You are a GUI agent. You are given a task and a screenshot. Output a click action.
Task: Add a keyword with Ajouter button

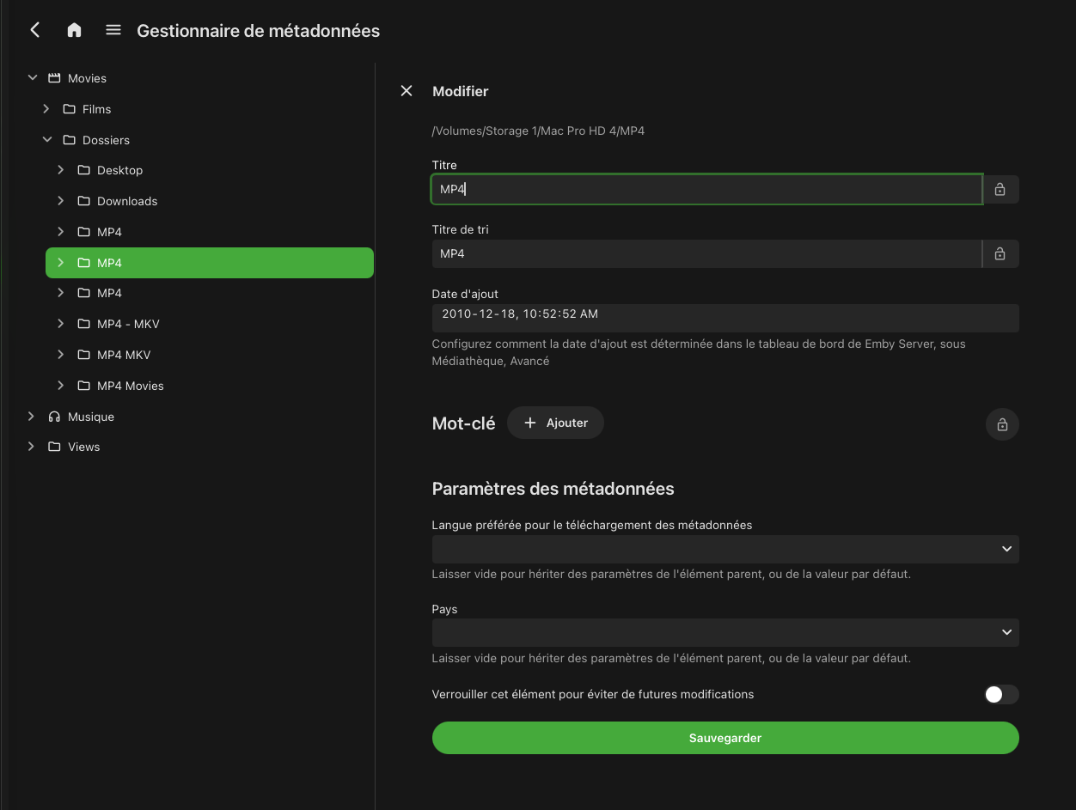click(555, 423)
